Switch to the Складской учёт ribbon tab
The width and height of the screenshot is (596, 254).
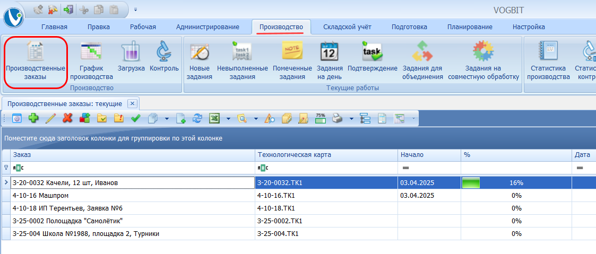[348, 27]
